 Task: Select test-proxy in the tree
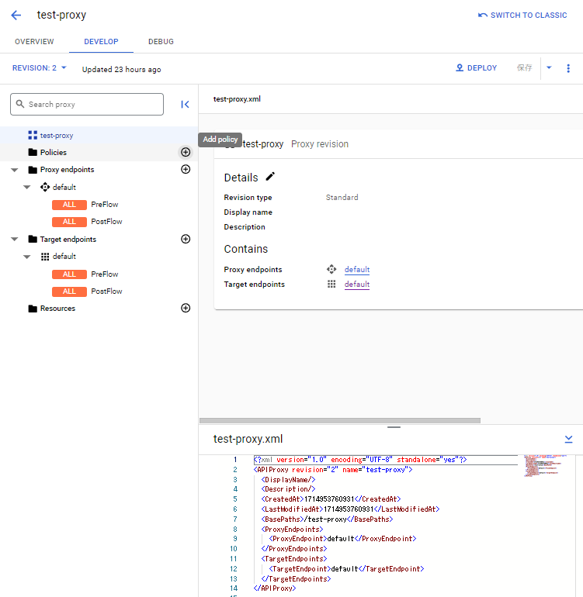point(57,136)
